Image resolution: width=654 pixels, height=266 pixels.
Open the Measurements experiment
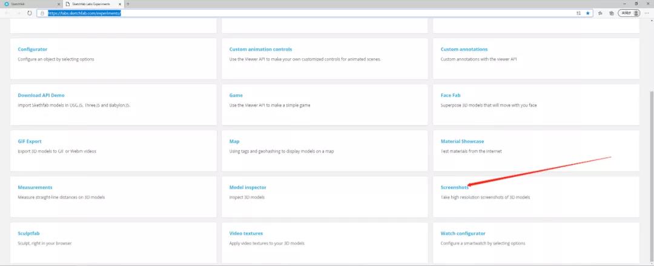35,187
